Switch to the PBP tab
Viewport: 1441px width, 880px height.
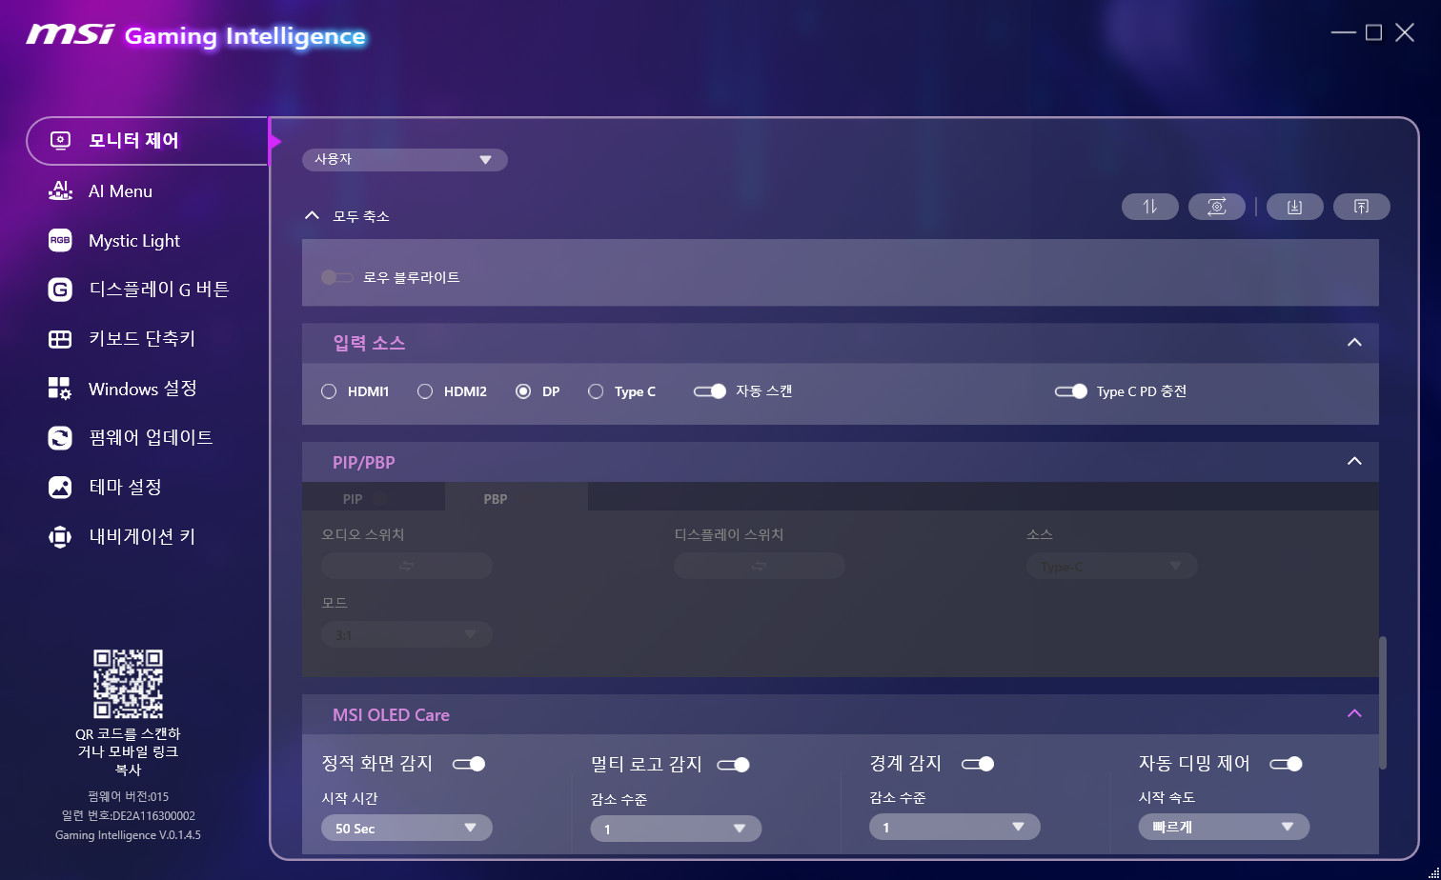[x=517, y=497]
